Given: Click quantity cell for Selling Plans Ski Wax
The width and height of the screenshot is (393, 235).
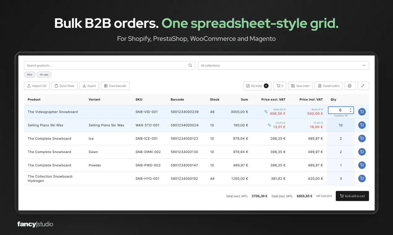Looking at the screenshot, I should click(x=341, y=125).
